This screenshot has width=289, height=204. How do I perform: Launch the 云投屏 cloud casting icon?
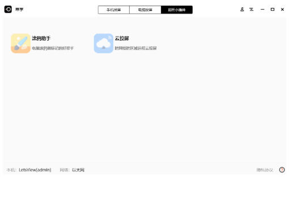tap(104, 43)
